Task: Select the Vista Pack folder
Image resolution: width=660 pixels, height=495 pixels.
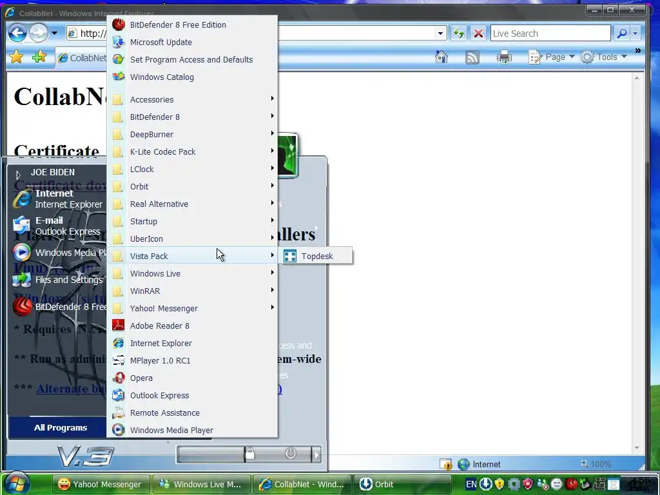Action: tap(192, 257)
